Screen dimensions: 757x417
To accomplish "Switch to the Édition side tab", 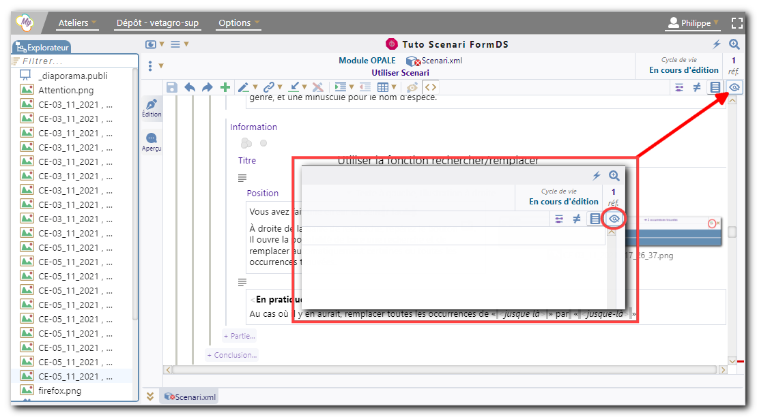I will (152, 108).
